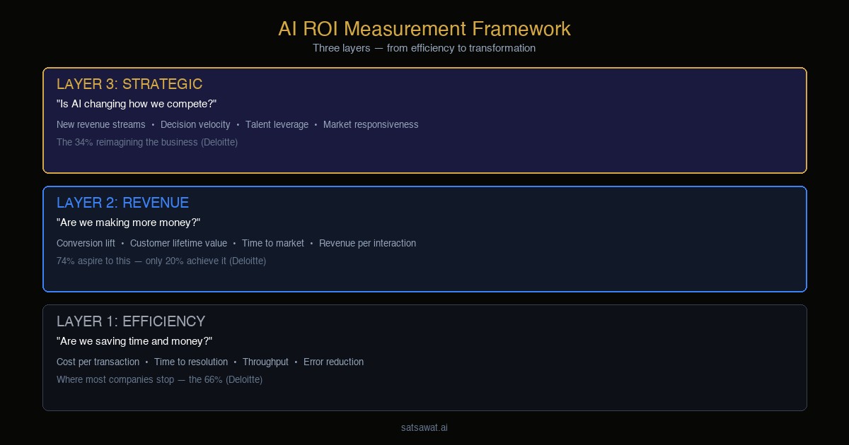The image size is (849, 445).
Task: Select the "LAYER 3: STRATEGIC" heading
Action: (129, 84)
